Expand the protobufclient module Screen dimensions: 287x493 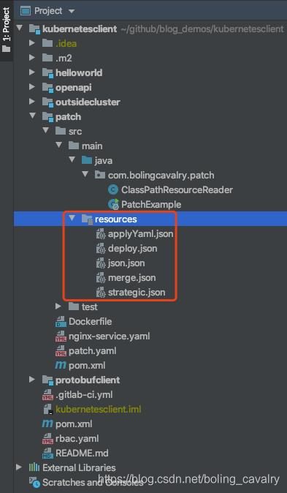(31, 379)
